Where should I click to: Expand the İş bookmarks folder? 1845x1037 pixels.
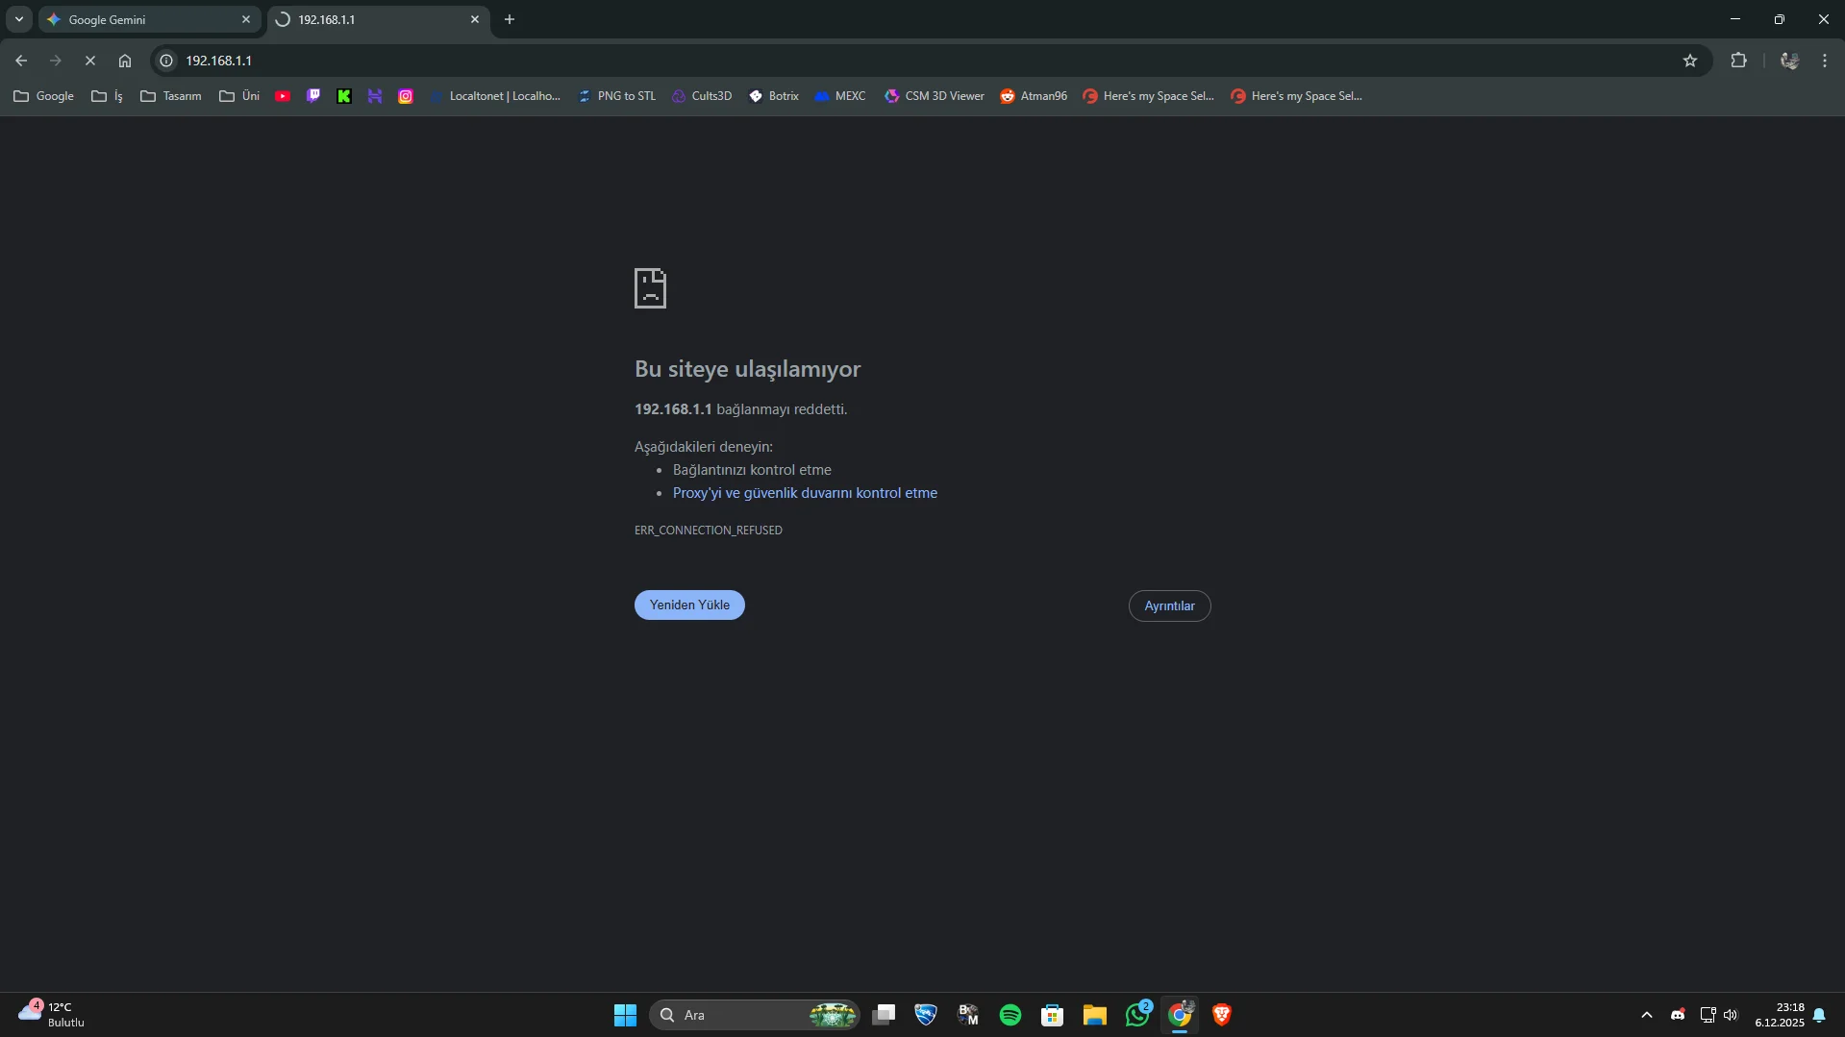pos(107,96)
